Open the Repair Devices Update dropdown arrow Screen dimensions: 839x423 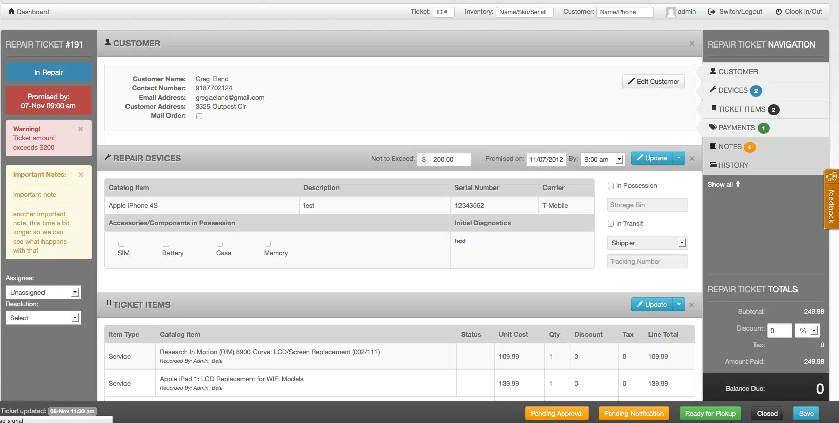(x=679, y=158)
